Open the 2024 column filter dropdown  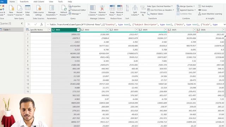pyautogui.click(x=166, y=30)
